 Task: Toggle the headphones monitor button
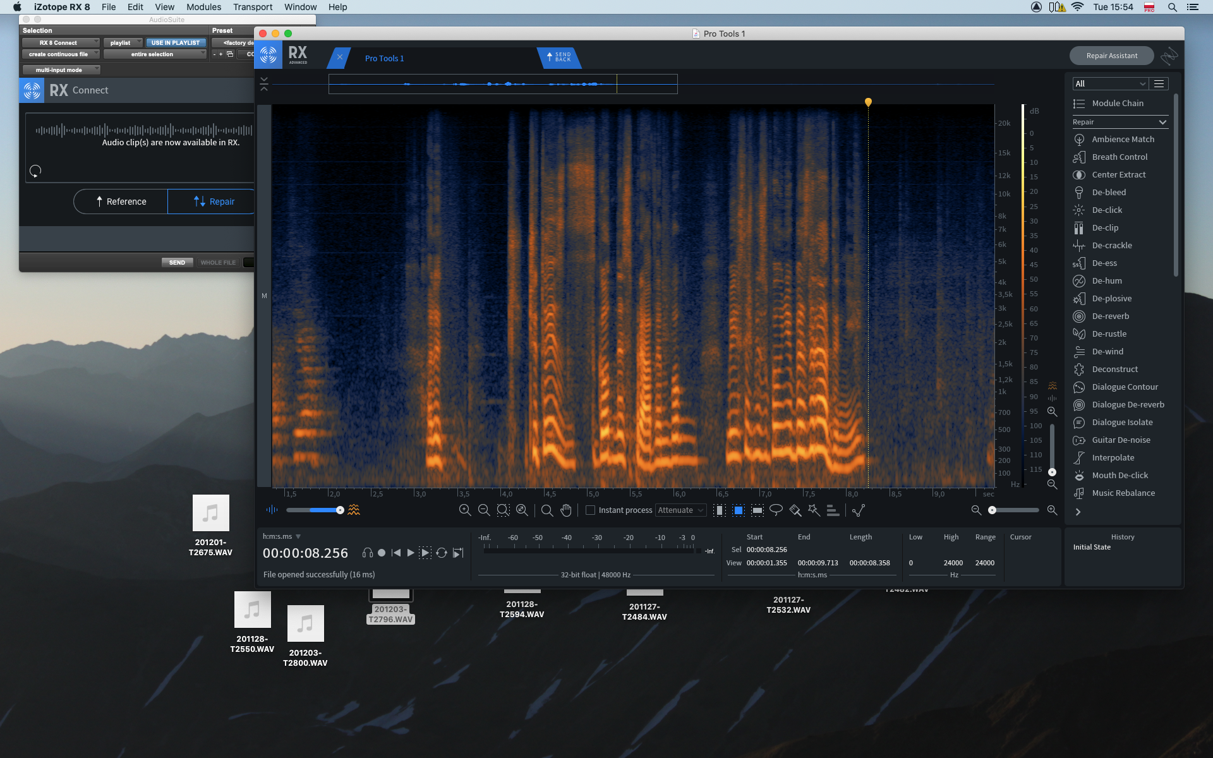[x=367, y=553]
